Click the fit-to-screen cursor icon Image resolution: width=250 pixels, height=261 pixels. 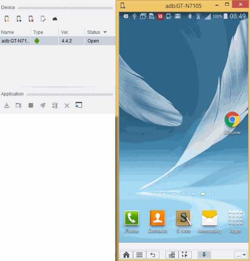coord(185,255)
